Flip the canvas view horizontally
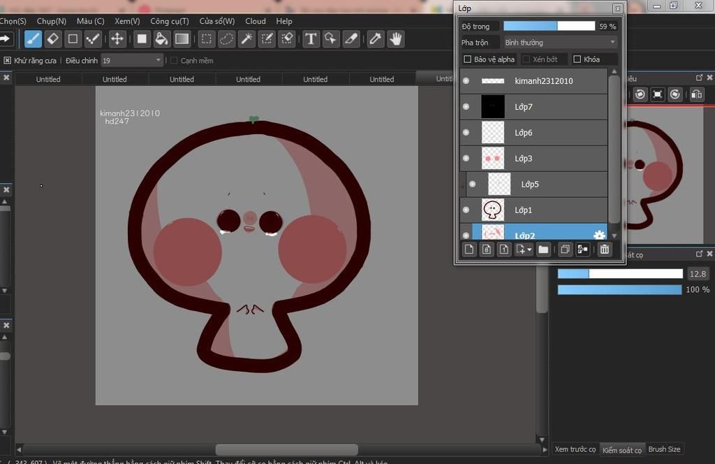Screen dimensions: 715x464 pyautogui.click(x=696, y=94)
